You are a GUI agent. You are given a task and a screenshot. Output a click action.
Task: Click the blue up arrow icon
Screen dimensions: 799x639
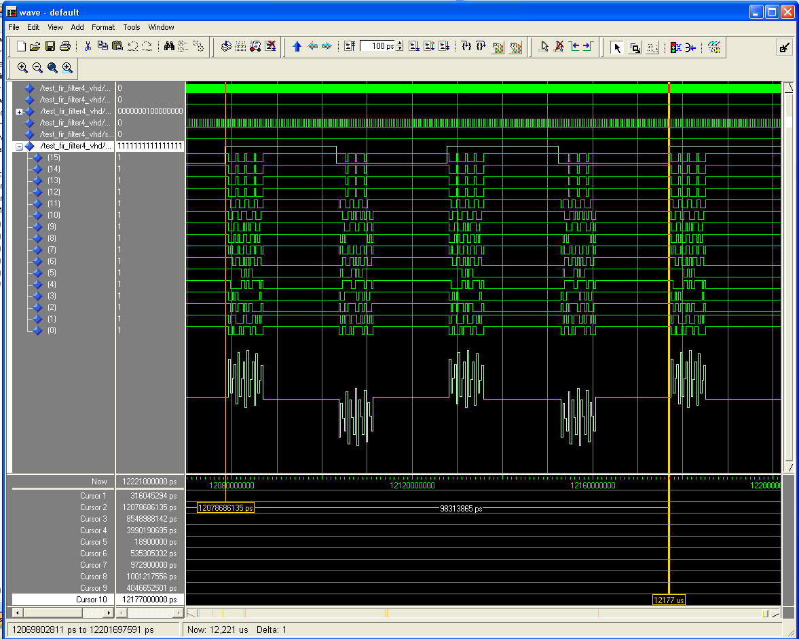297,47
